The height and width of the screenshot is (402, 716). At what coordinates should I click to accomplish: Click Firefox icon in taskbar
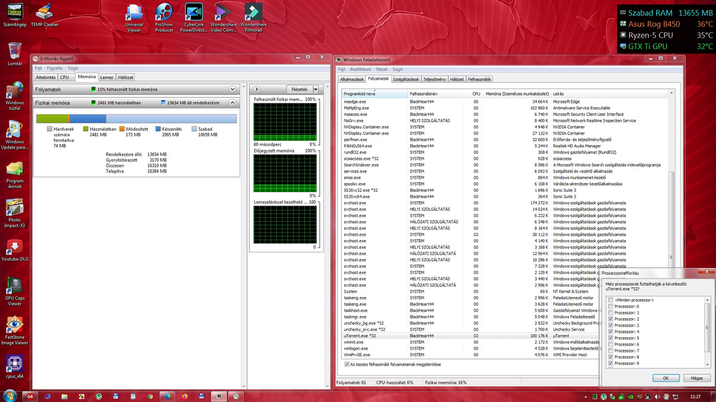[x=185, y=396]
